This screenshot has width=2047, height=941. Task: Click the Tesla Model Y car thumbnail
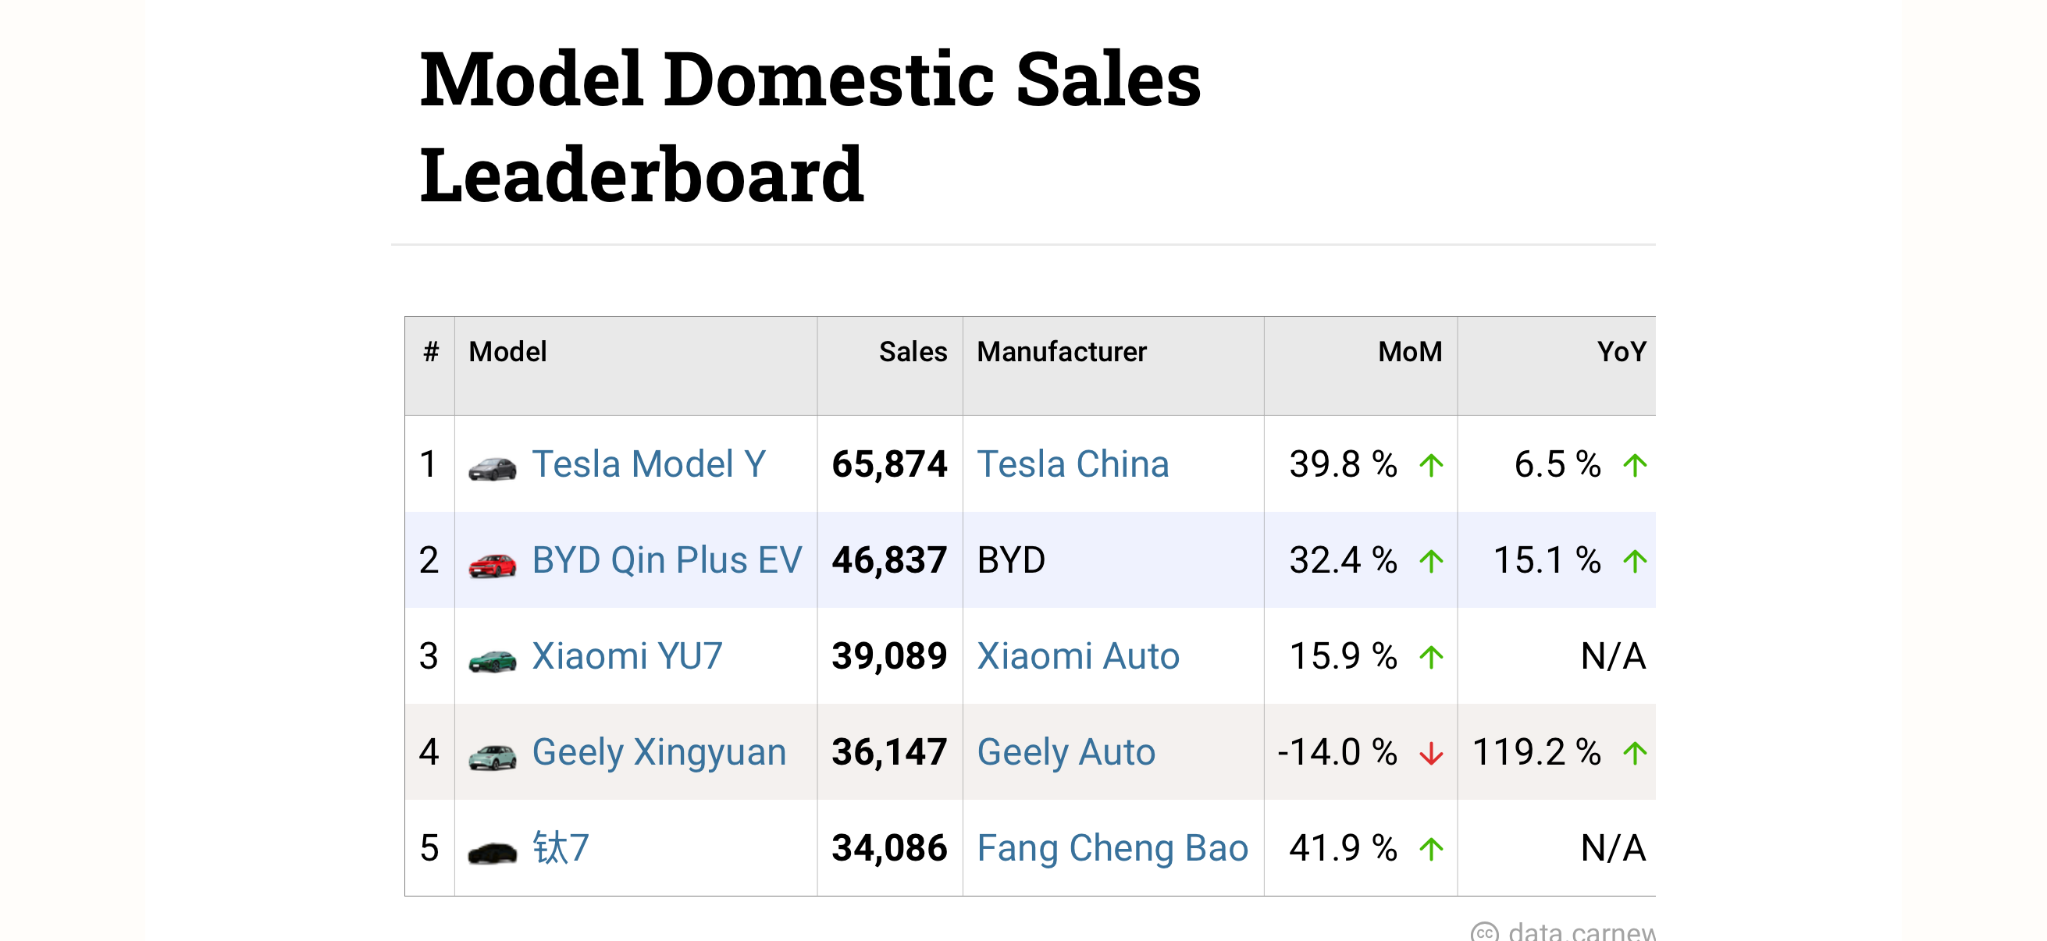(x=492, y=467)
